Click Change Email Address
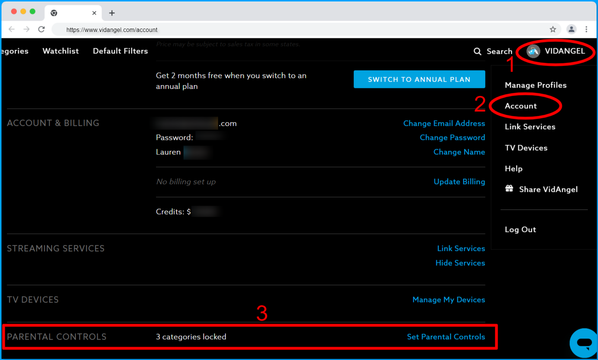The height and width of the screenshot is (360, 598). point(444,123)
